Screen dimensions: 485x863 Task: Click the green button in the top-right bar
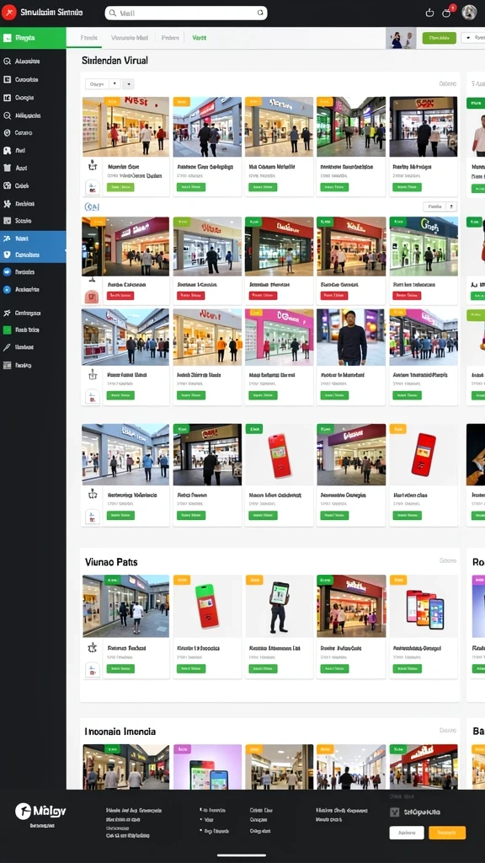tap(439, 38)
